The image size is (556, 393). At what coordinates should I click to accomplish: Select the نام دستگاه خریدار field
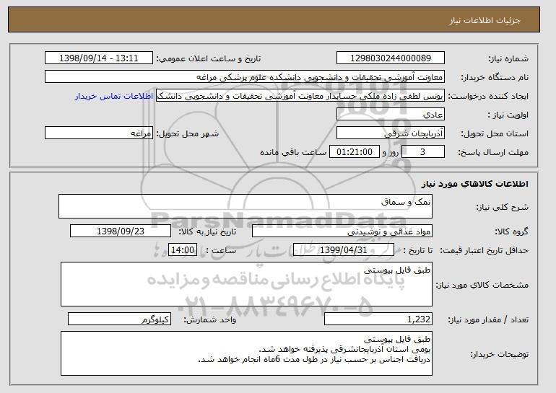tap(245, 77)
